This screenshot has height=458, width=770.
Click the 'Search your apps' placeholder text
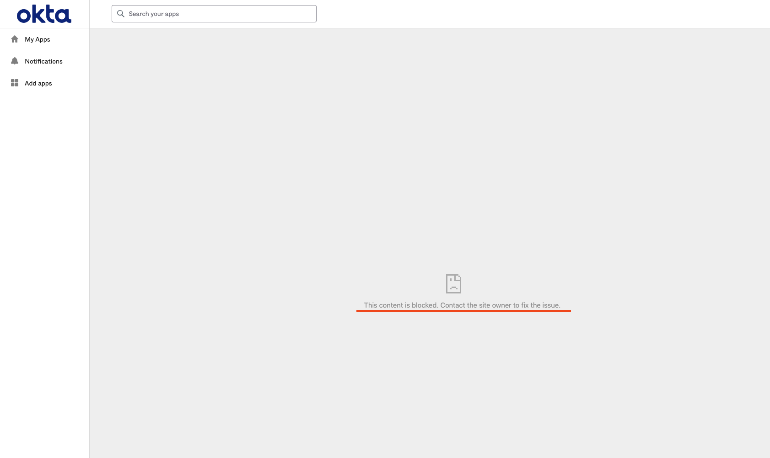coord(154,14)
